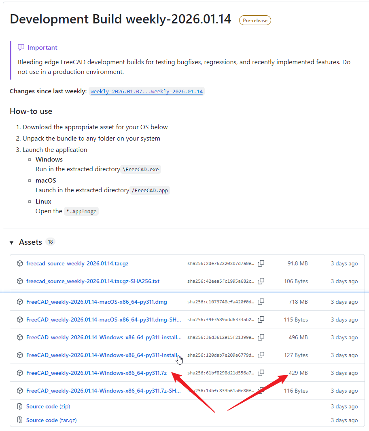This screenshot has width=369, height=431.
Task: Copy hash of 115 Bytes macOS SHA file
Action: coord(261,320)
